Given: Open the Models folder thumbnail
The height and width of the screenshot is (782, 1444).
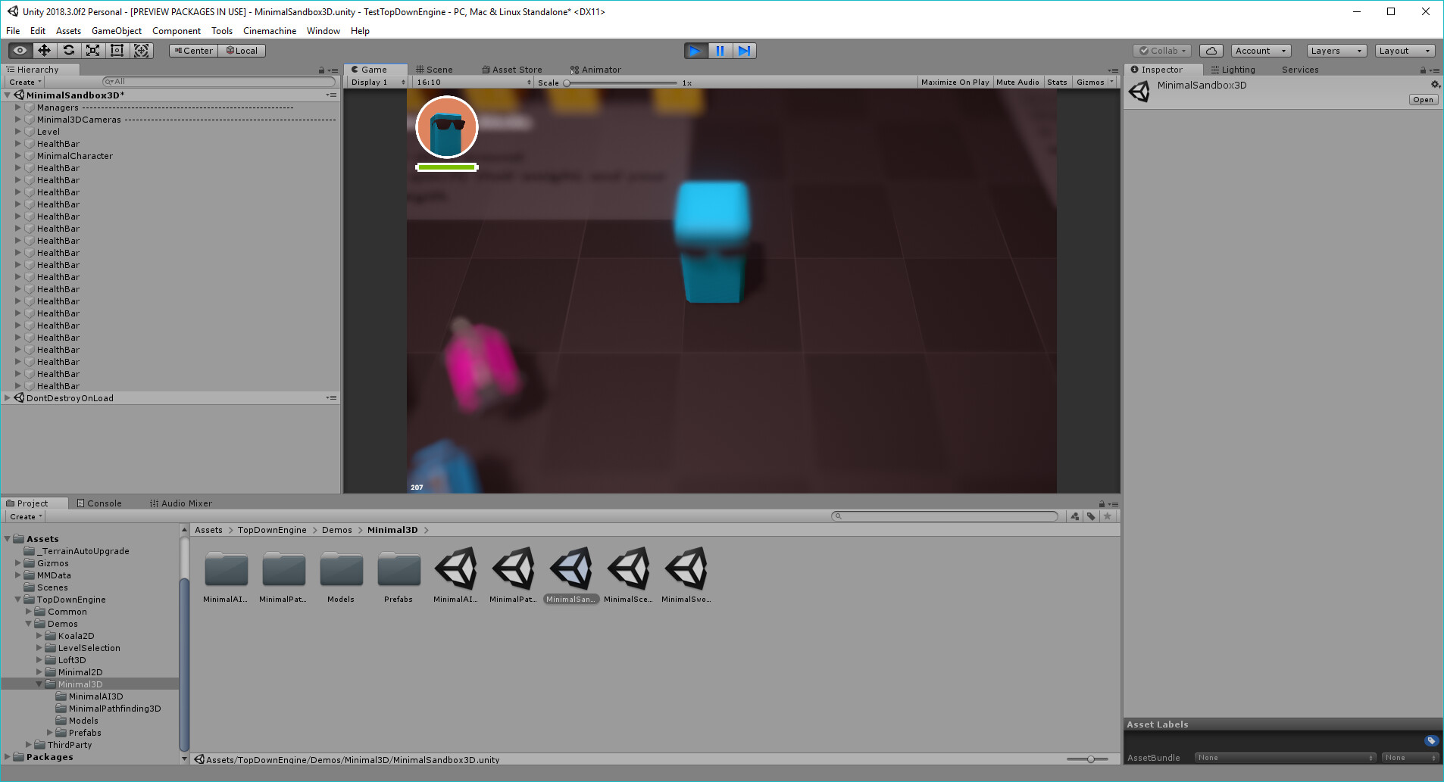Looking at the screenshot, I should point(341,569).
